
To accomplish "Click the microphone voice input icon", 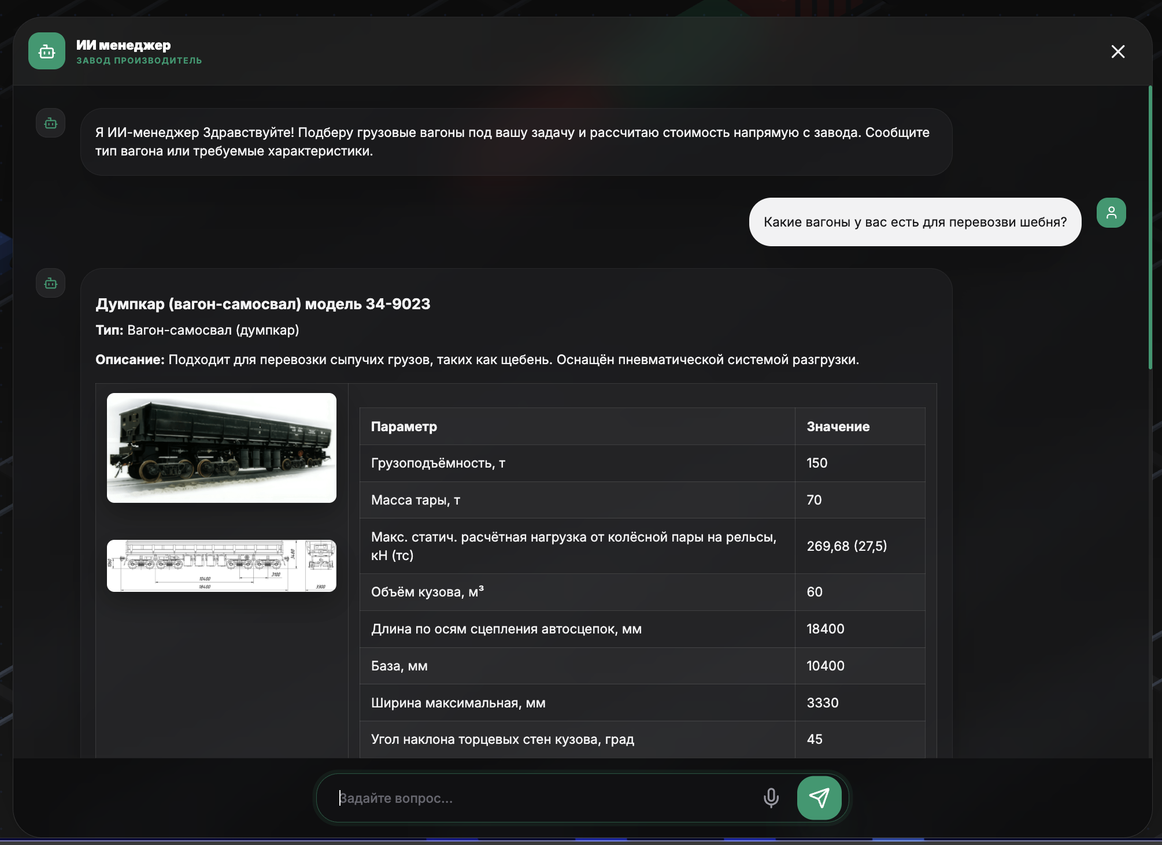I will (771, 798).
